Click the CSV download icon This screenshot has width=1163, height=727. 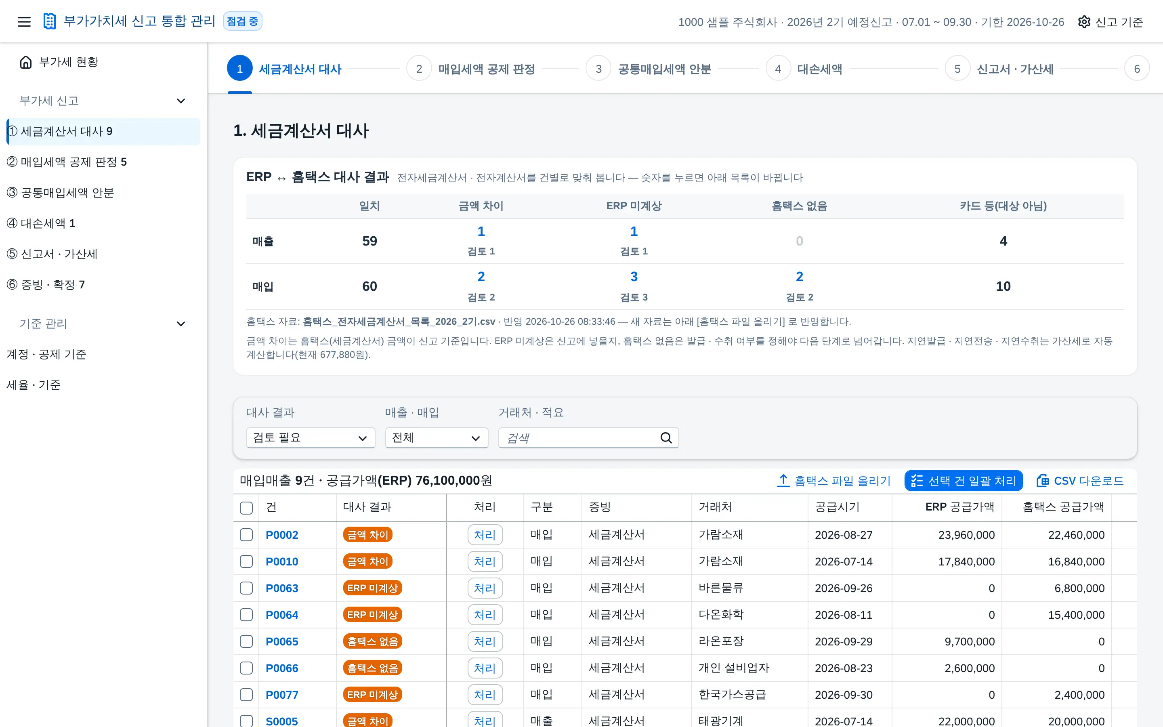pyautogui.click(x=1042, y=480)
